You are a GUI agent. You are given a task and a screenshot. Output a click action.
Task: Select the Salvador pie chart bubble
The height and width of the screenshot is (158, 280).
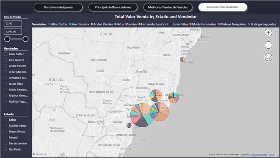182,59
